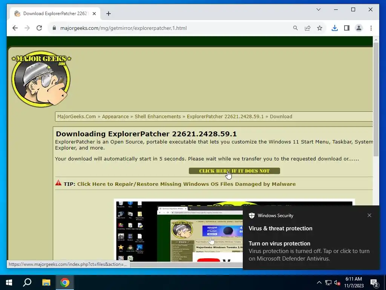This screenshot has height=290, width=386.
Task: Open a new tab with the plus button
Action: tap(109, 14)
